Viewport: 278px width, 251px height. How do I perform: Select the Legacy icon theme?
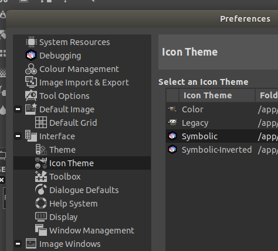tap(222, 123)
